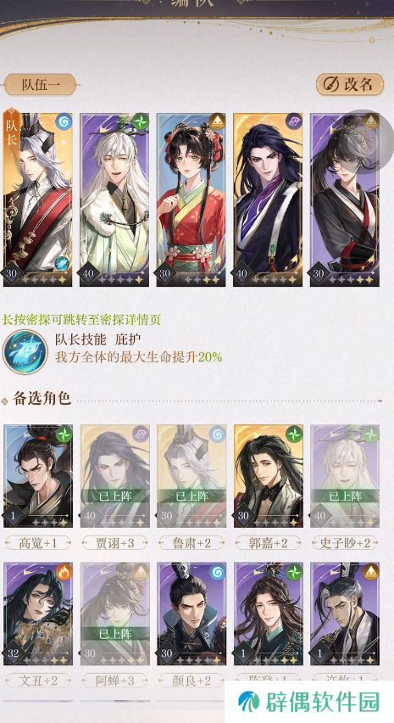Select the team leader card marked 队长
This screenshot has height=723, width=394.
click(x=38, y=199)
